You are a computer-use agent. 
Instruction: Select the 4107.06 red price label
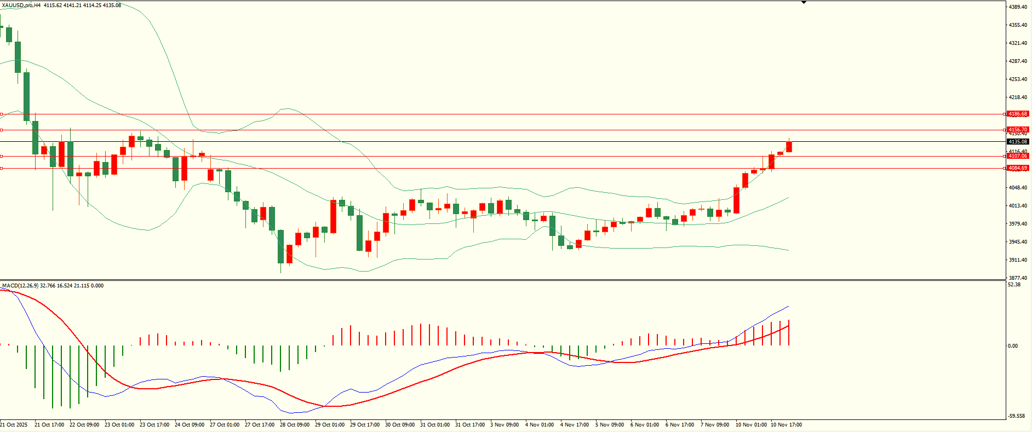pyautogui.click(x=1018, y=156)
